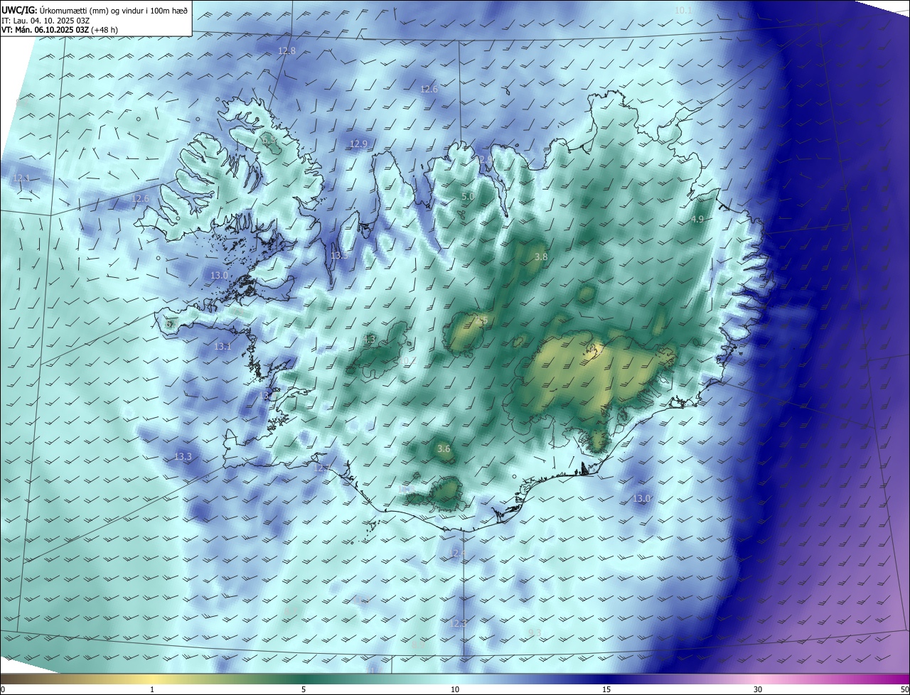Select the initial time line 'IT: Lau. 04. 10. 2025 03Z'

point(44,20)
